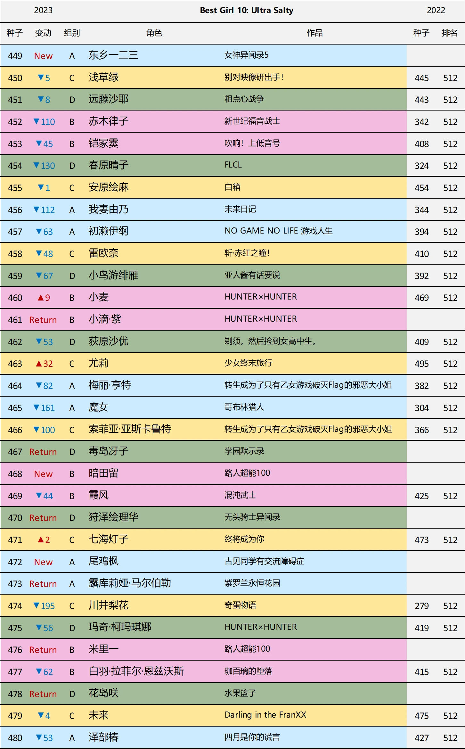The height and width of the screenshot is (749, 465).
Task: Click the '2023' header label
Action: point(43,10)
